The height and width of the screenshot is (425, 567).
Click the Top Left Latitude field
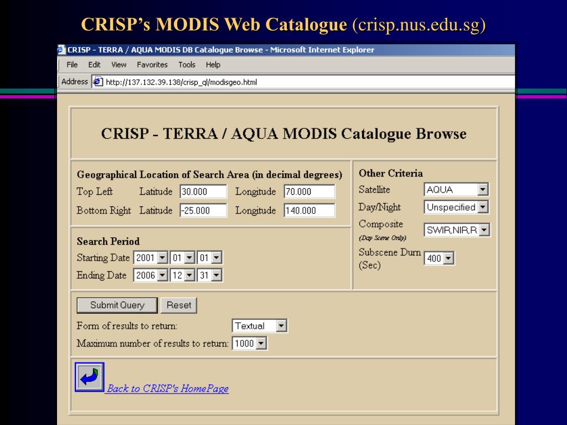tap(203, 191)
